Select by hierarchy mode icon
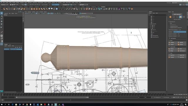The image size is (188, 106). tap(22, 5)
